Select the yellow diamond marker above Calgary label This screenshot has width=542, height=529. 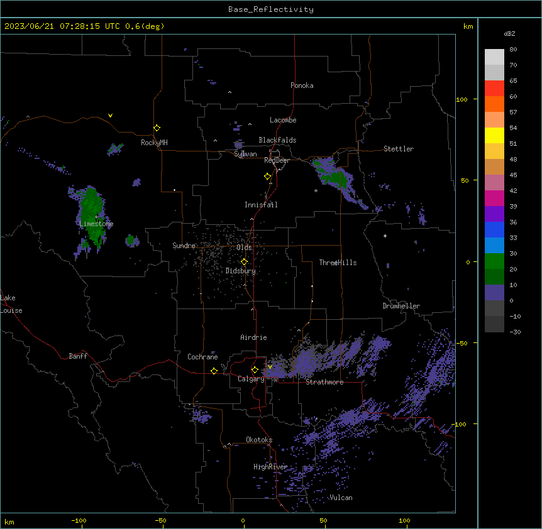pos(255,370)
